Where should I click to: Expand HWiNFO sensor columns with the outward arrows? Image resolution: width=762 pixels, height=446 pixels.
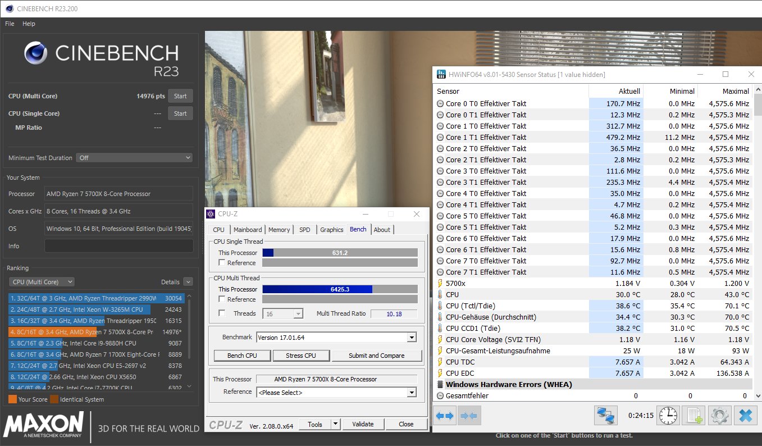[x=445, y=416]
